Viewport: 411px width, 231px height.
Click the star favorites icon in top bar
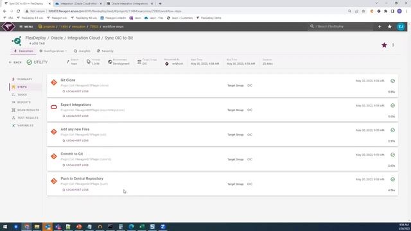pyautogui.click(x=390, y=27)
